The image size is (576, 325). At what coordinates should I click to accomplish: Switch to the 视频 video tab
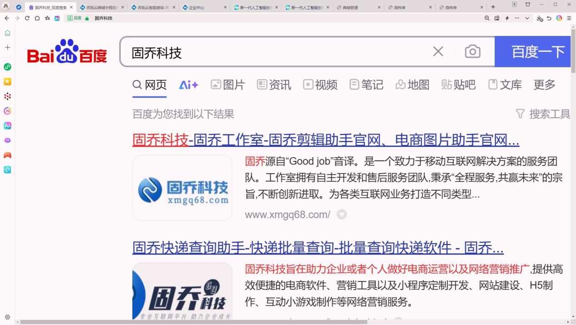click(320, 85)
